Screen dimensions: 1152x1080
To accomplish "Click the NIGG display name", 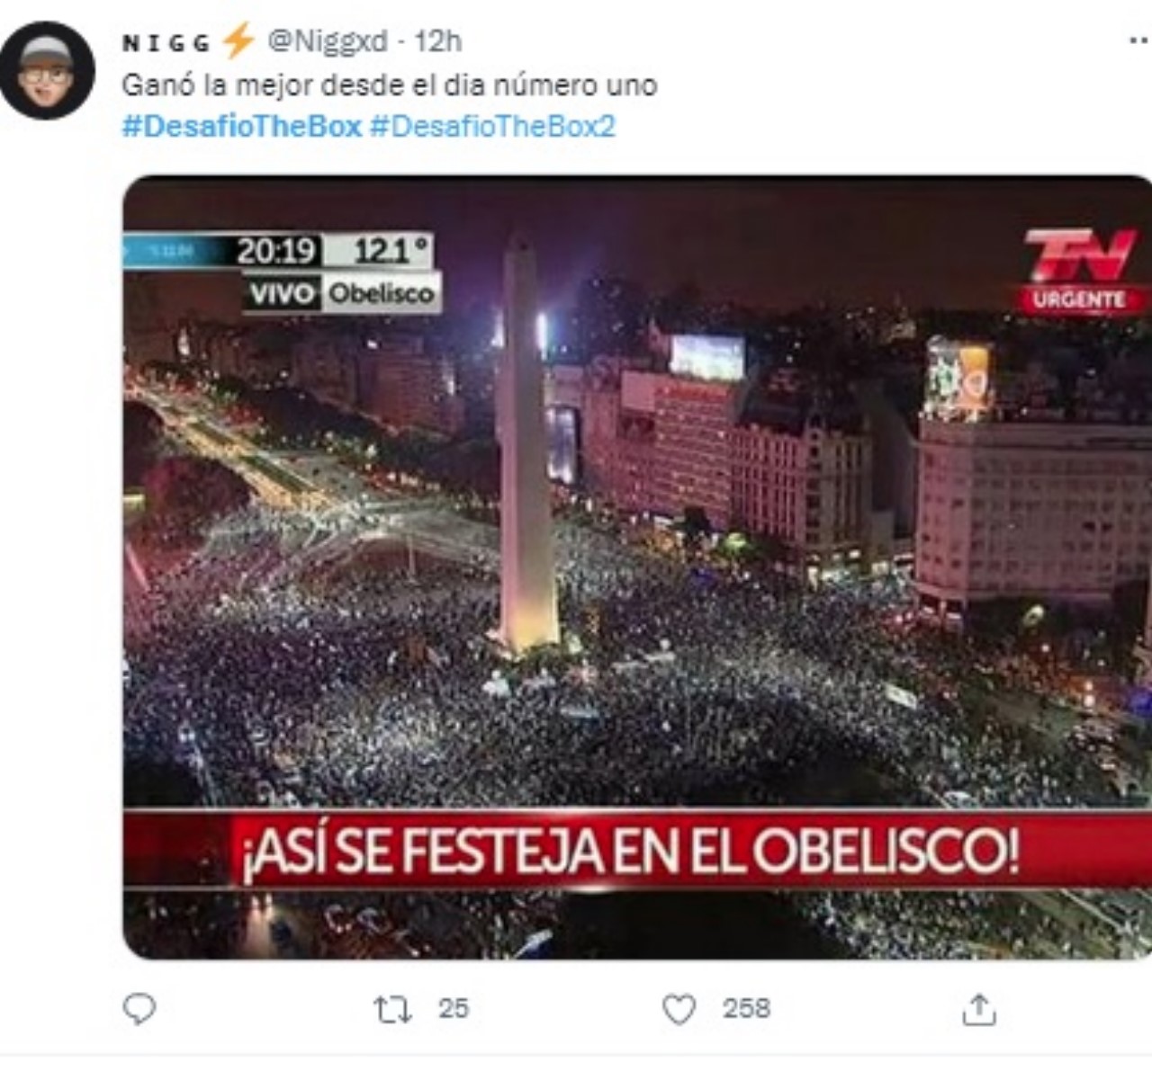I will (x=166, y=43).
